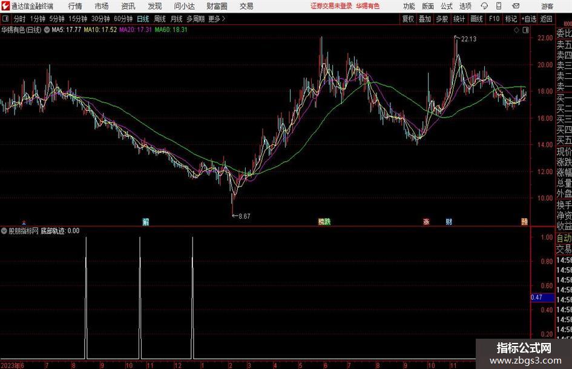Click the 解 event marker icon

(145, 221)
